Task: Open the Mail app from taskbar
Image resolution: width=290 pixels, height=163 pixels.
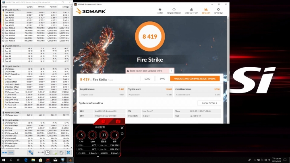Action: 55,160
